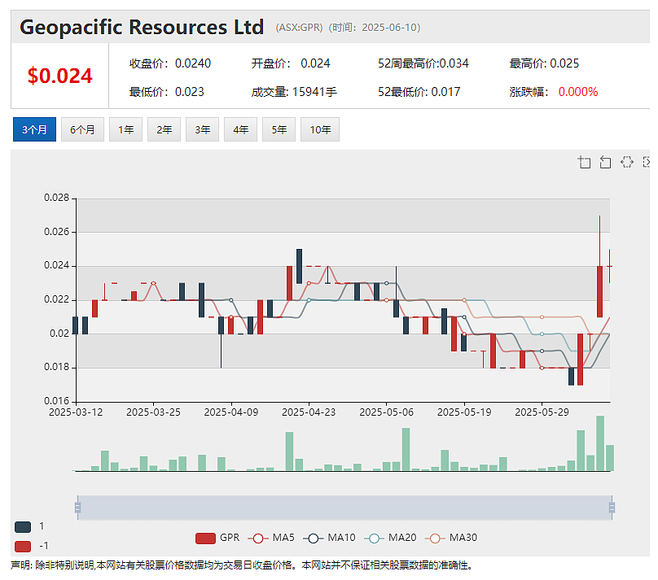Open the 1年 chart range
Screen dimensions: 658x580
pyautogui.click(x=125, y=129)
